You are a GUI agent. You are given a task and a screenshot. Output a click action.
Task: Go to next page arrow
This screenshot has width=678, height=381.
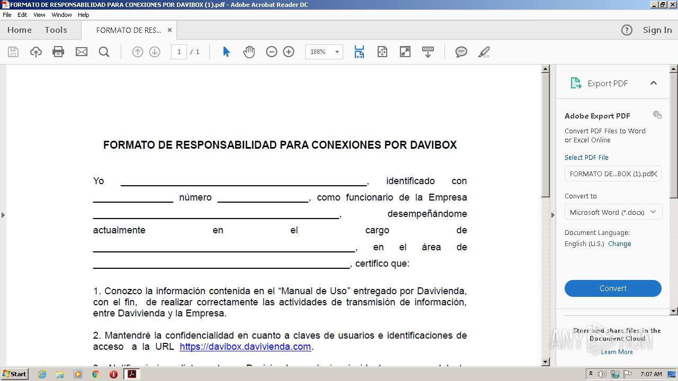click(x=155, y=52)
